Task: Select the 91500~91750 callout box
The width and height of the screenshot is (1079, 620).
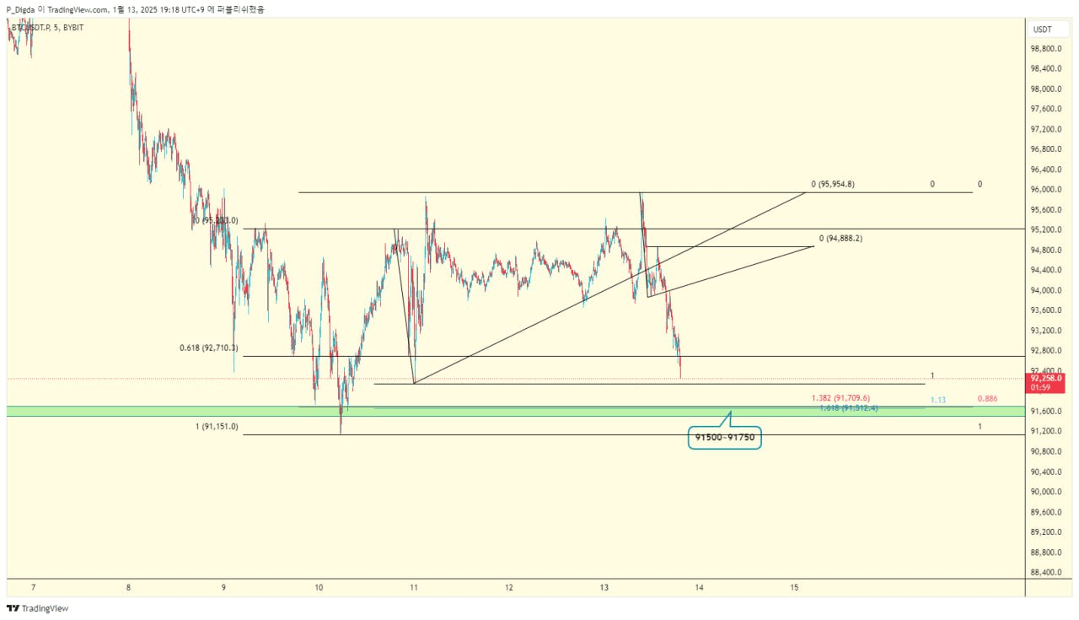Action: pos(725,439)
